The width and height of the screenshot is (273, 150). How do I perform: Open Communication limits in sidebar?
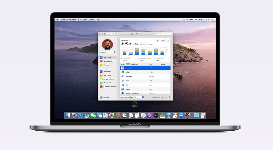(x=109, y=83)
